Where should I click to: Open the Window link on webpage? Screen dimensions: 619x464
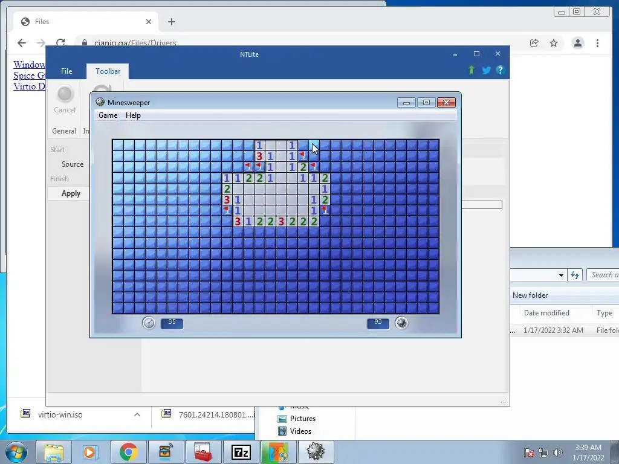coord(29,64)
